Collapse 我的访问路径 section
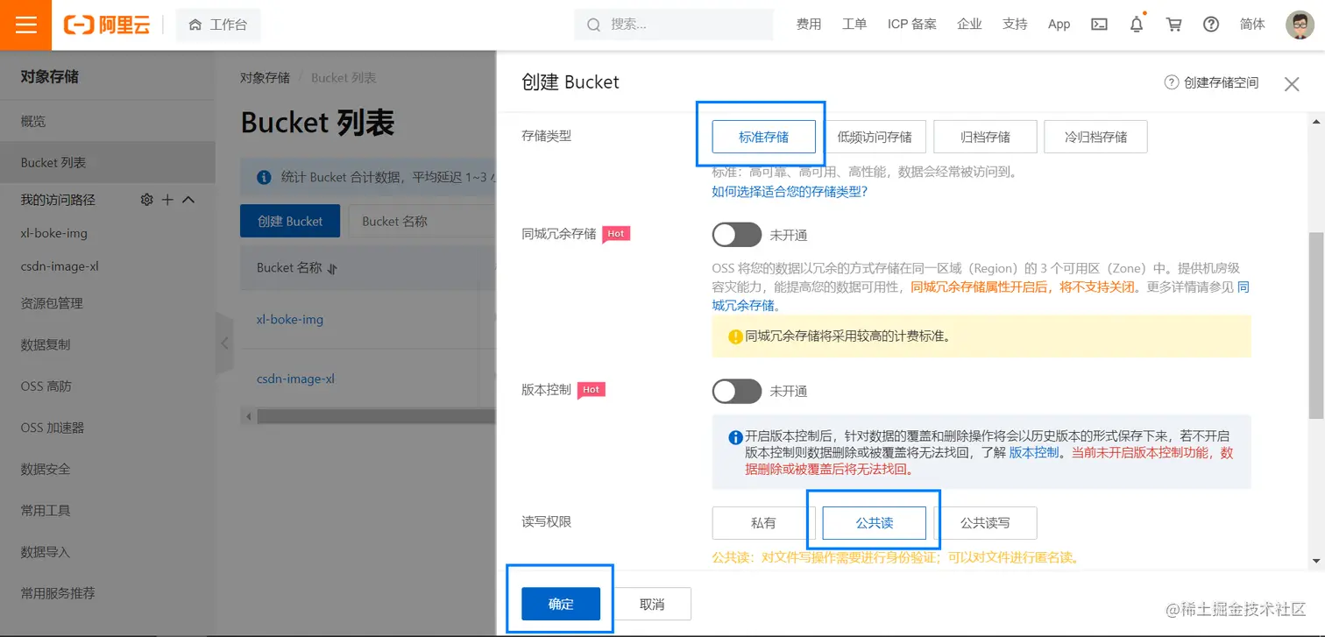 [x=188, y=200]
